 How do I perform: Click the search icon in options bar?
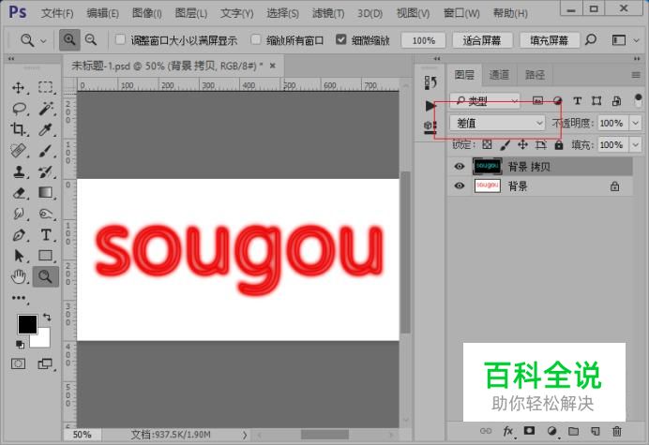591,39
